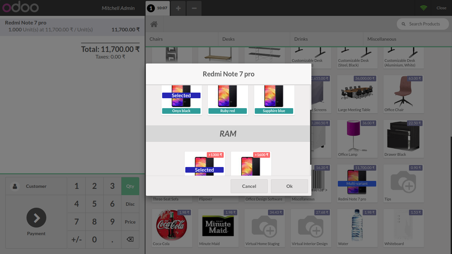
Task: Add Virtual Home Staging product
Action: (x=265, y=228)
